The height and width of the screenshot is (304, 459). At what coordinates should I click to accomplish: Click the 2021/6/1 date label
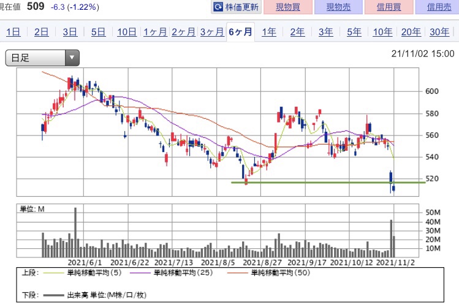[x=85, y=262]
